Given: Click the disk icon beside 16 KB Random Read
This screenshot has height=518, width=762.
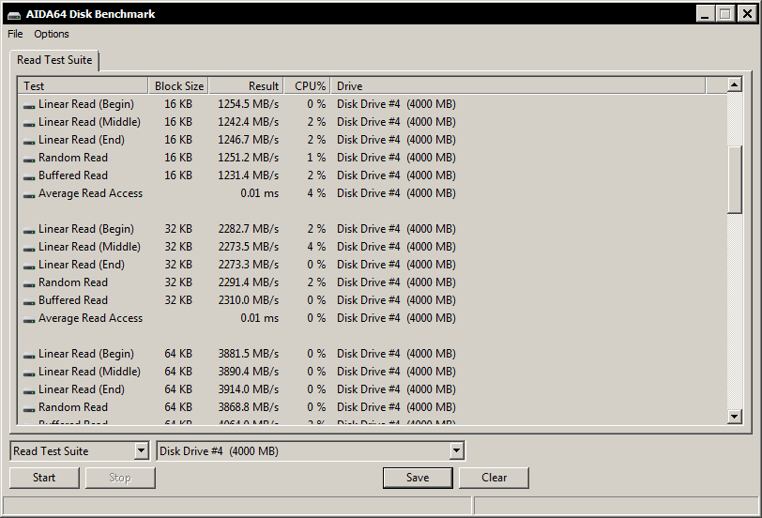Looking at the screenshot, I should [x=29, y=159].
